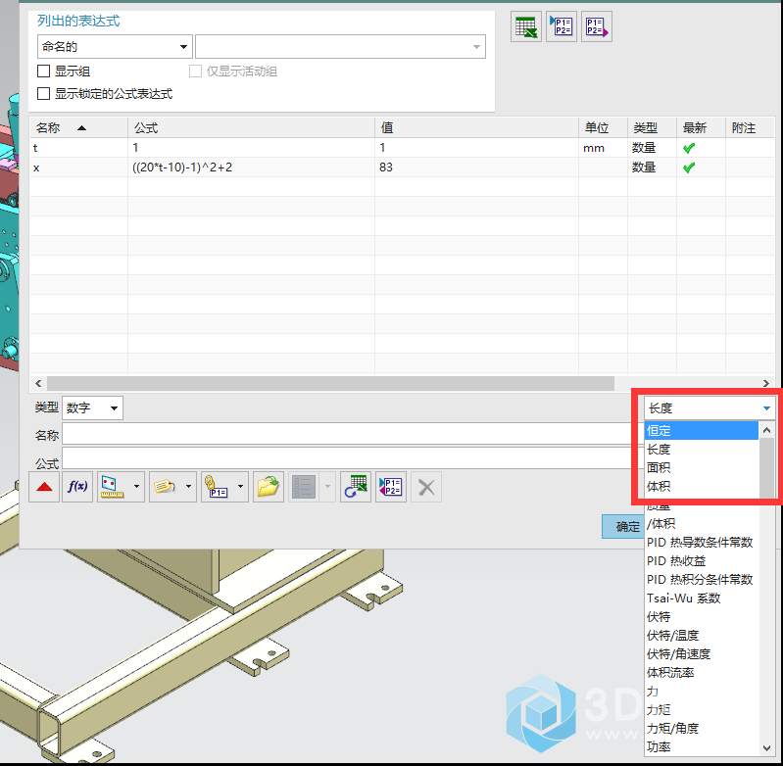The height and width of the screenshot is (766, 783).
Task: Click the green checkmark in row t
Action: (x=689, y=148)
